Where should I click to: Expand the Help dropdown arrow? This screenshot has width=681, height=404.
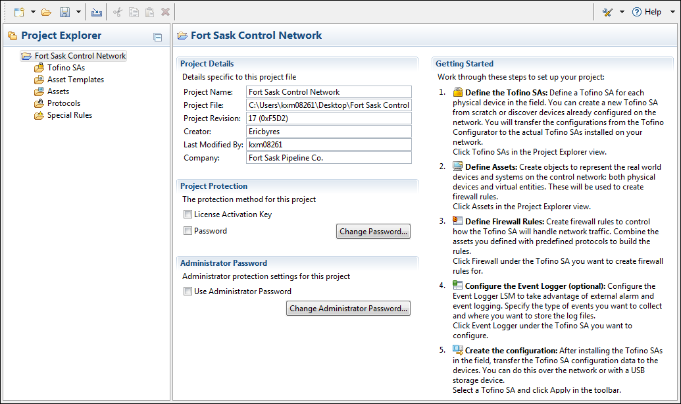[672, 12]
